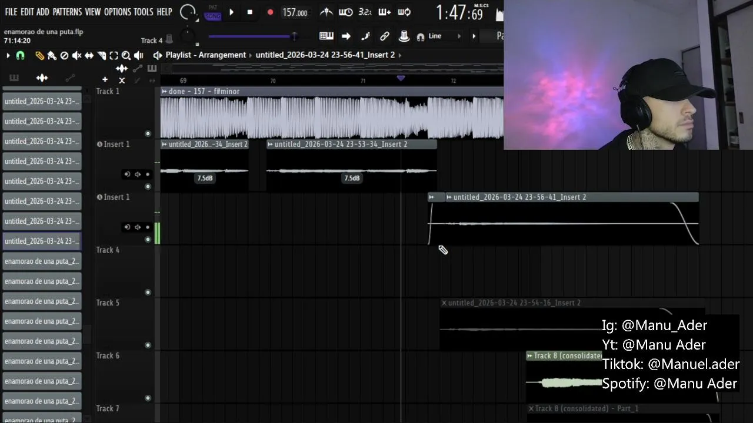Click the link to controller icon
Image resolution: width=753 pixels, height=423 pixels.
click(x=385, y=36)
